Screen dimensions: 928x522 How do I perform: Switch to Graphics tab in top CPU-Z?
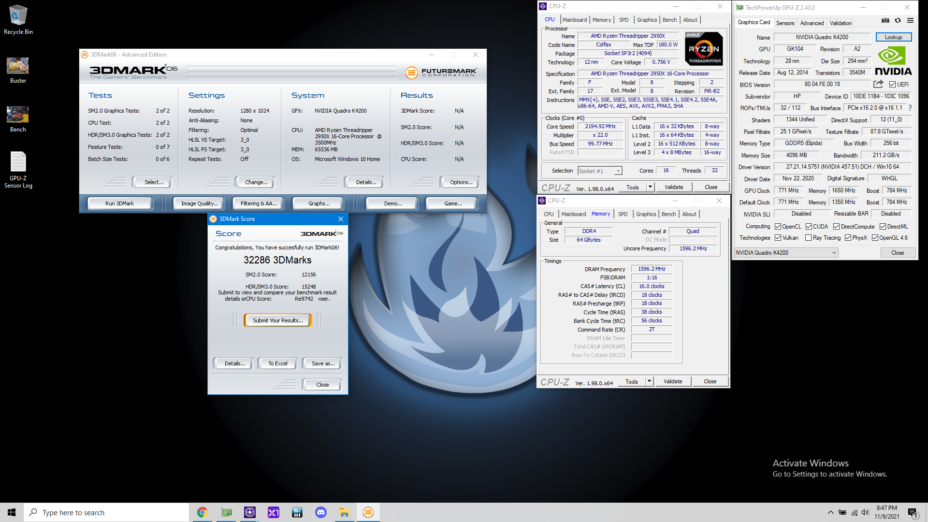647,20
